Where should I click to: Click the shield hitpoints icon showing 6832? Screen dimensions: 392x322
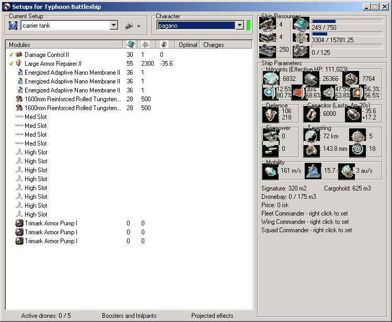click(x=270, y=78)
